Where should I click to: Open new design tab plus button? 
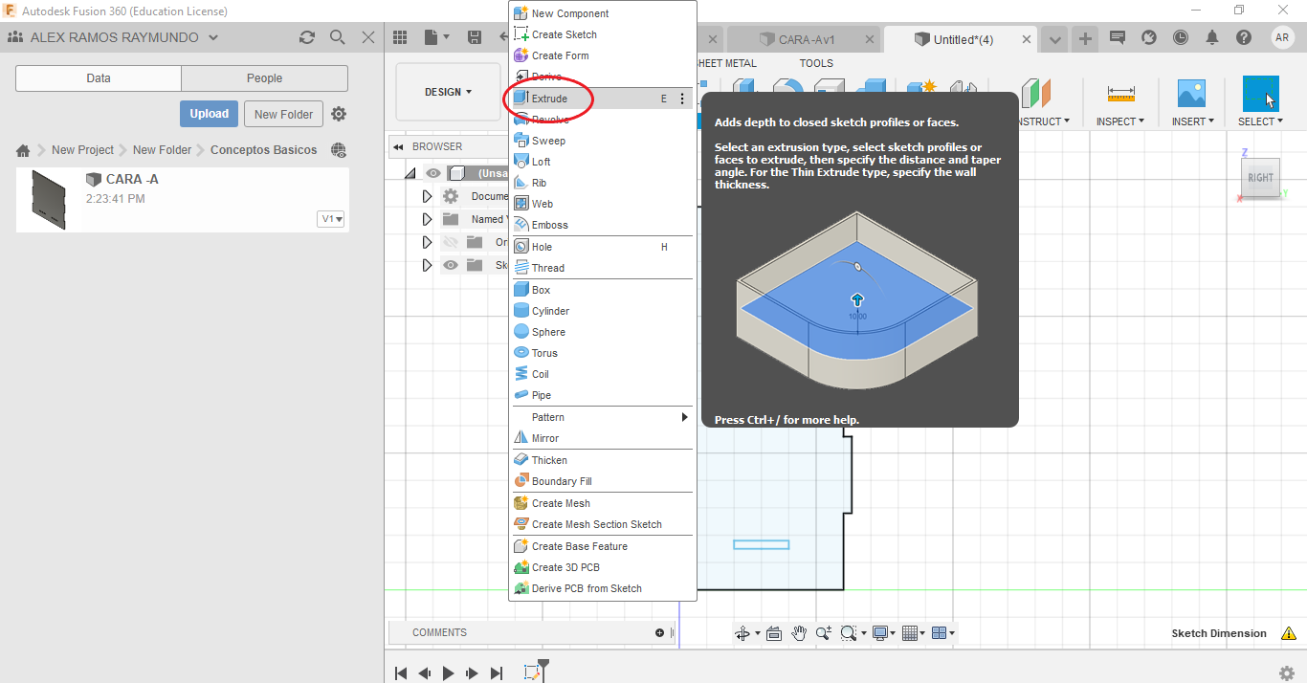(1085, 38)
